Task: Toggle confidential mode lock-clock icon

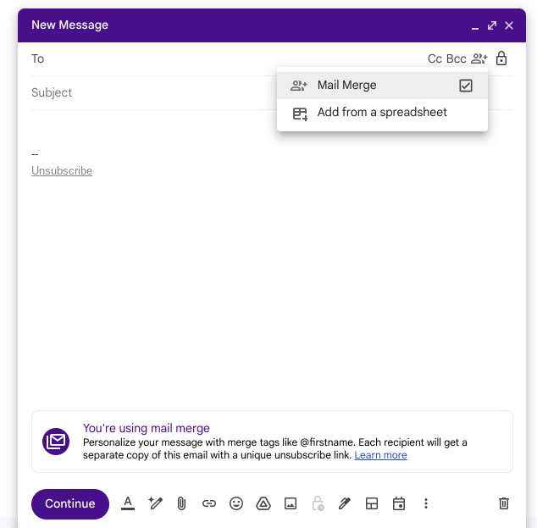Action: tap(318, 503)
